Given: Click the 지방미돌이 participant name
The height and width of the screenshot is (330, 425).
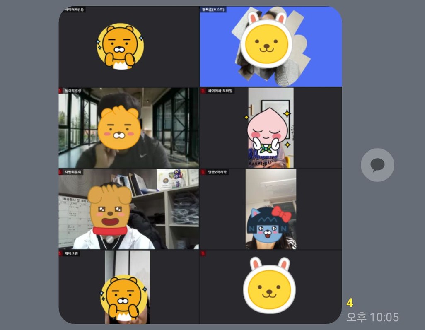Looking at the screenshot, I should pos(72,172).
